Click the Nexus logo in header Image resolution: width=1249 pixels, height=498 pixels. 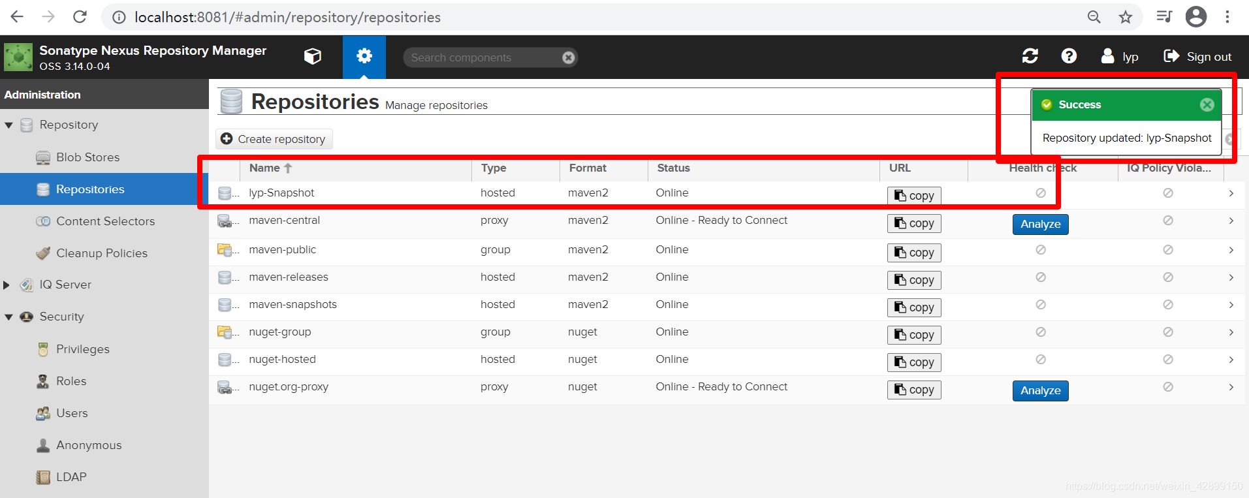click(18, 57)
